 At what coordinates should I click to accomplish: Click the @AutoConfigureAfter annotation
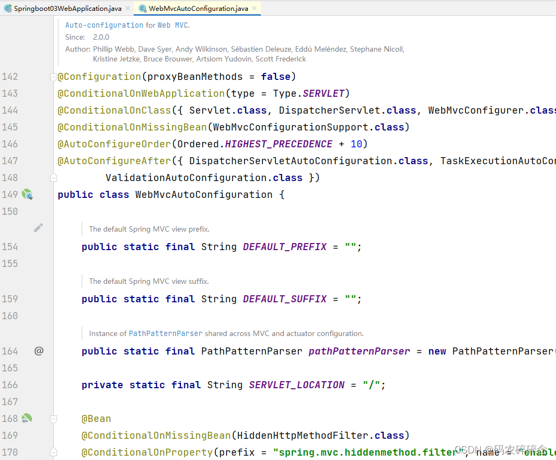coord(114,160)
